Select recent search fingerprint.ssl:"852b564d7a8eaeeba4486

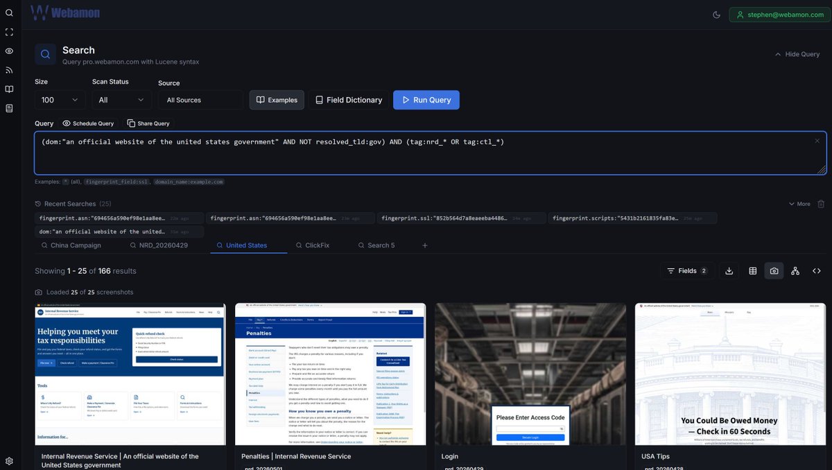pos(462,218)
